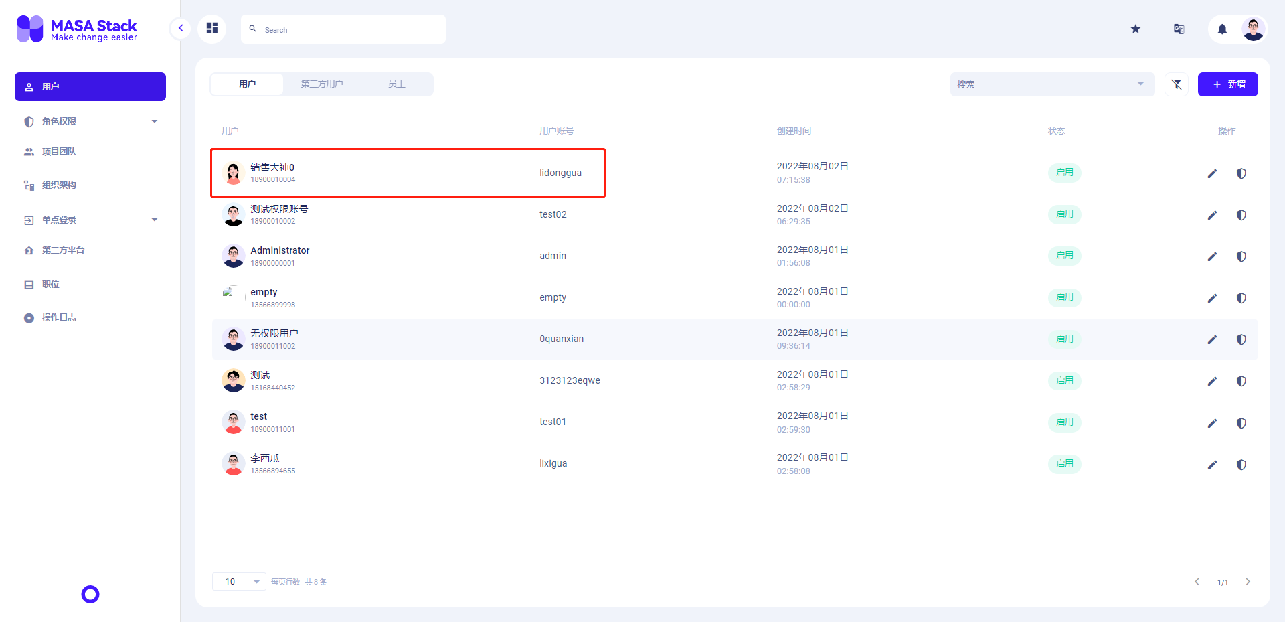Click the notification bell icon

pos(1222,29)
